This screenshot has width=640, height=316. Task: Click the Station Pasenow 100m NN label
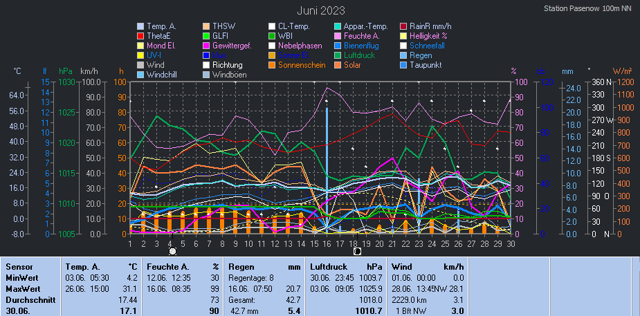(x=587, y=8)
